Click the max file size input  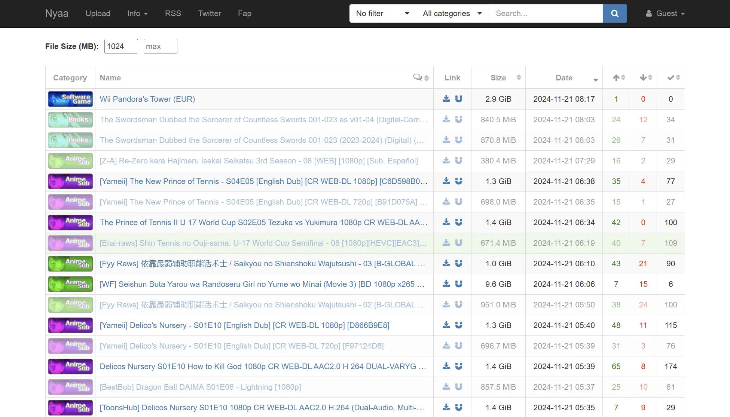point(160,46)
